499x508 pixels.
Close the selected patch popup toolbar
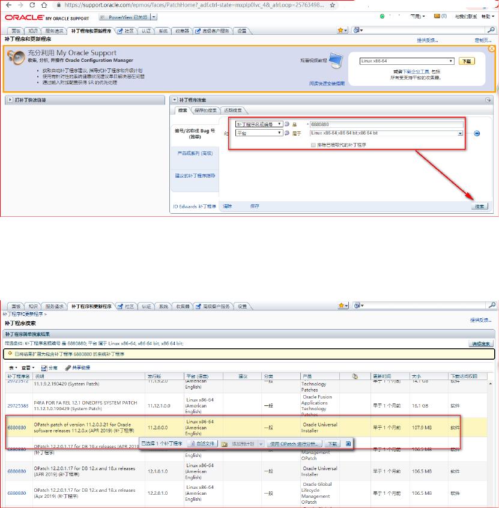pyautogui.click(x=348, y=444)
